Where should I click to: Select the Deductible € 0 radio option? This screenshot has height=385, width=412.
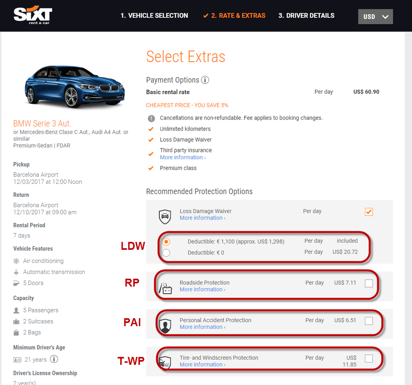coord(166,253)
